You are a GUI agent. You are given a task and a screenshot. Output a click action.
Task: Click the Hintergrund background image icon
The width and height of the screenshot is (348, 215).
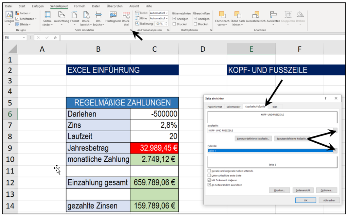[113, 17]
